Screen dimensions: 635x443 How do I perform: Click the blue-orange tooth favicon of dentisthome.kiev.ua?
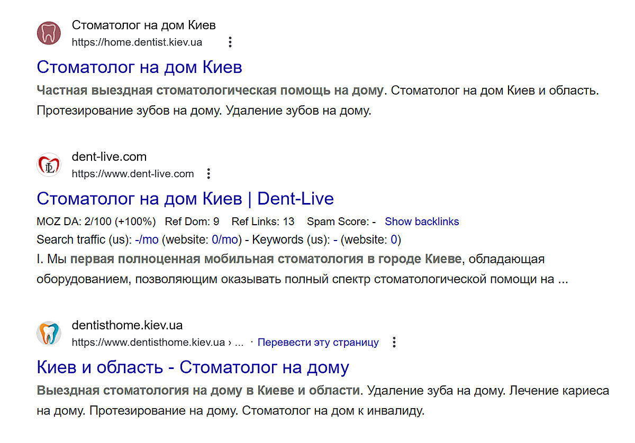tap(49, 334)
